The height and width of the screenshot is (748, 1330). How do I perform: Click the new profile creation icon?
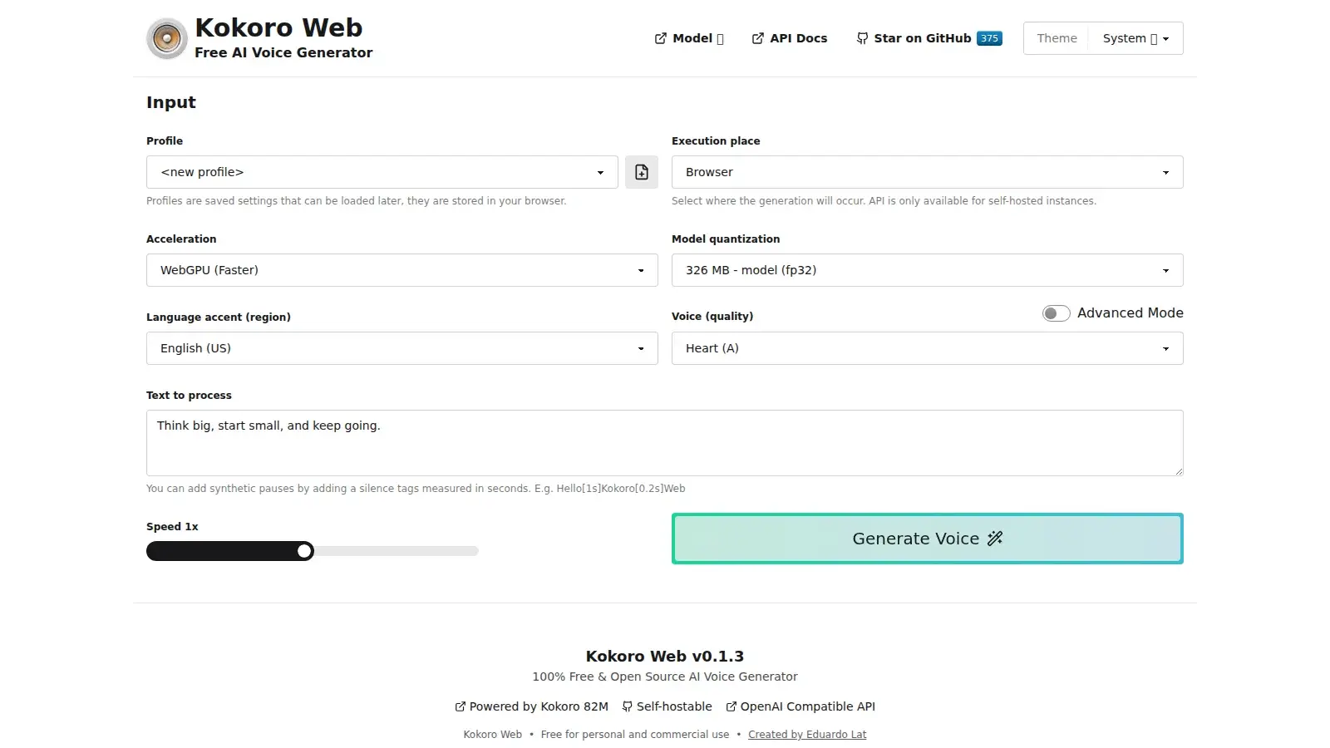tap(641, 172)
